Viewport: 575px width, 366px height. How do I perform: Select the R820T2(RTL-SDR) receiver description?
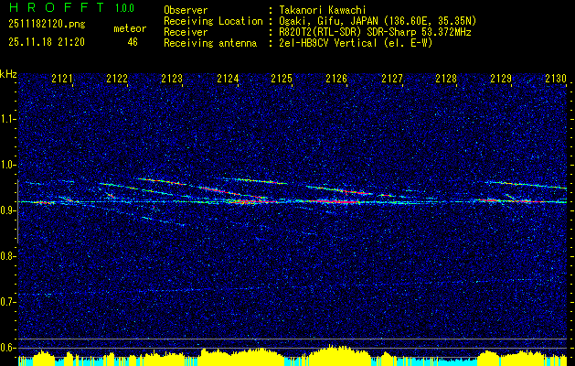[x=375, y=32]
